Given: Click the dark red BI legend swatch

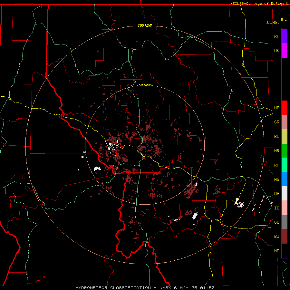Looking at the screenshot, I should point(285,237).
